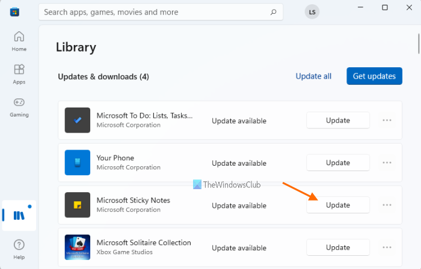Expand more options for Sticky Notes
The image size is (421, 269).
click(387, 205)
